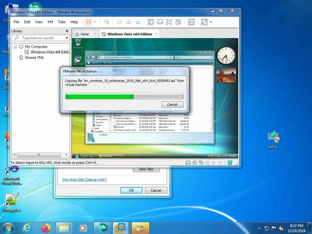Select the setup icon on the desktop
The height and width of the screenshot is (234, 312).
pos(273,140)
